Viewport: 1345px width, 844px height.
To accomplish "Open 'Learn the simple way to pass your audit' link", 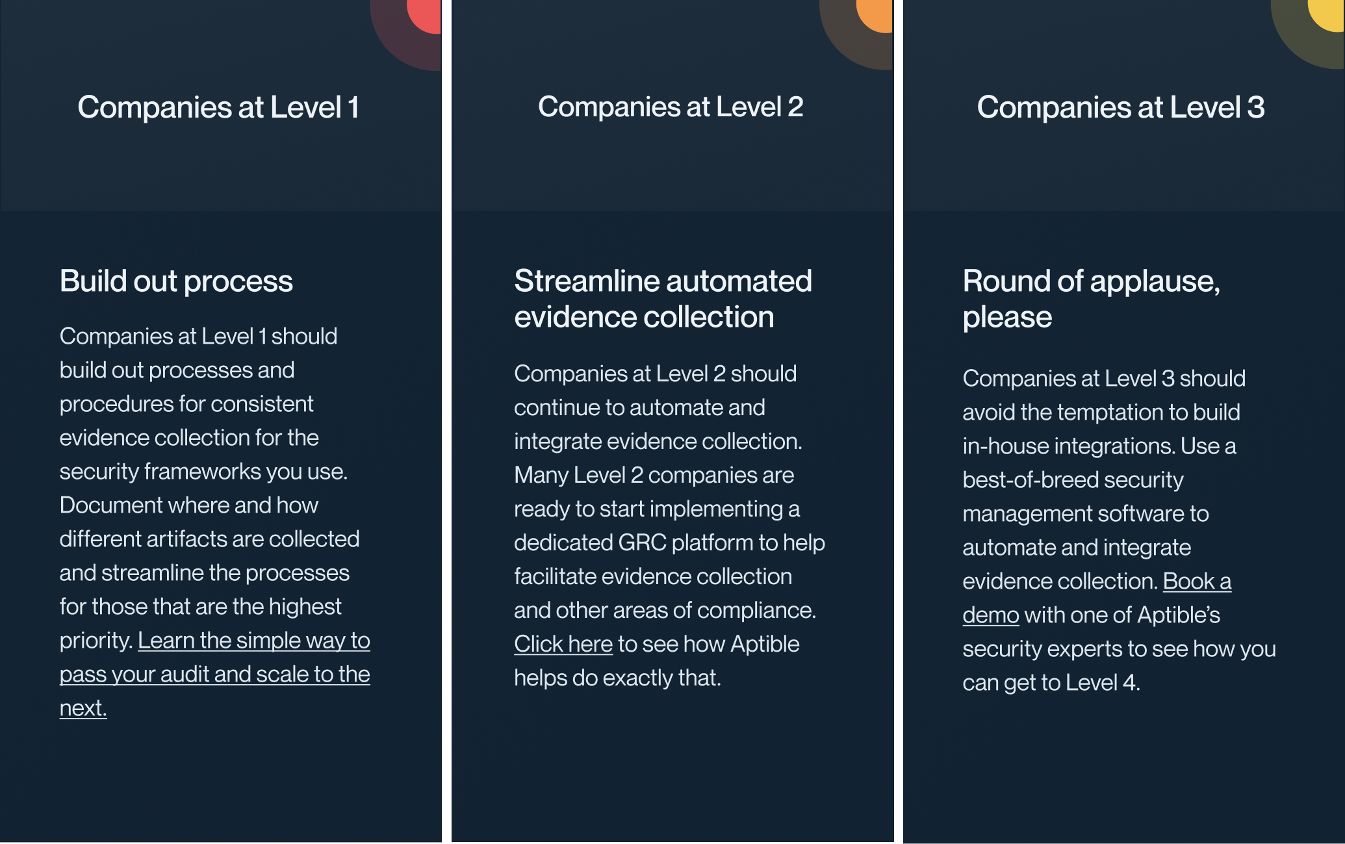I will point(215,674).
